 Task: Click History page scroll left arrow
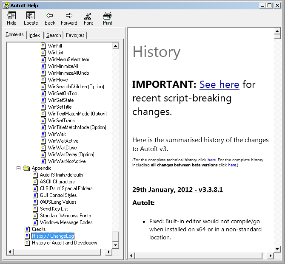[131, 256]
